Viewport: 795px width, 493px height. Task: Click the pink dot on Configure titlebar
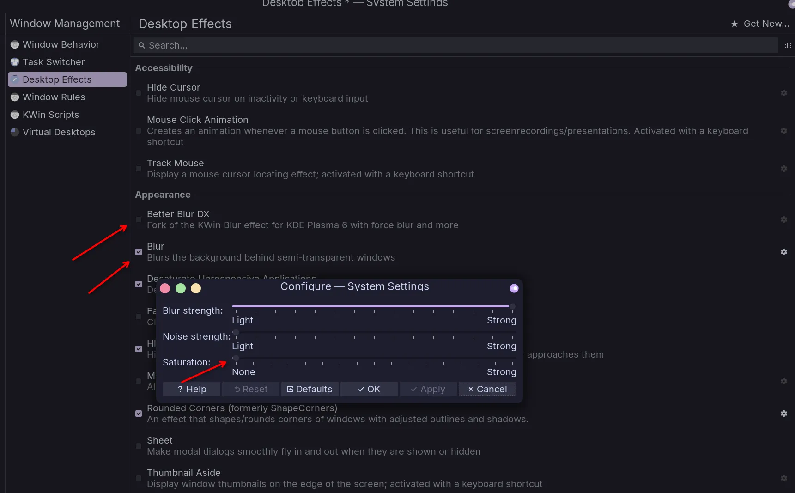[165, 288]
